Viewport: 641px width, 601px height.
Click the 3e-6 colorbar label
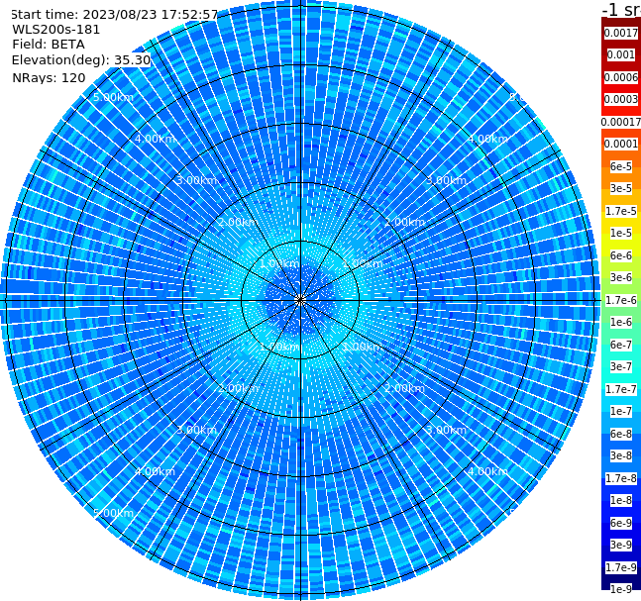coord(621,277)
